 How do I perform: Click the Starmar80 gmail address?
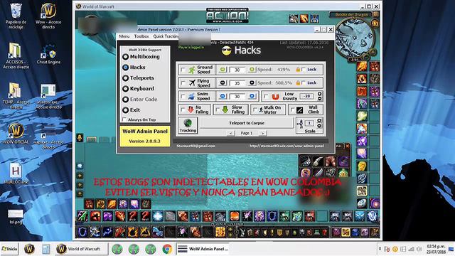click(x=196, y=146)
